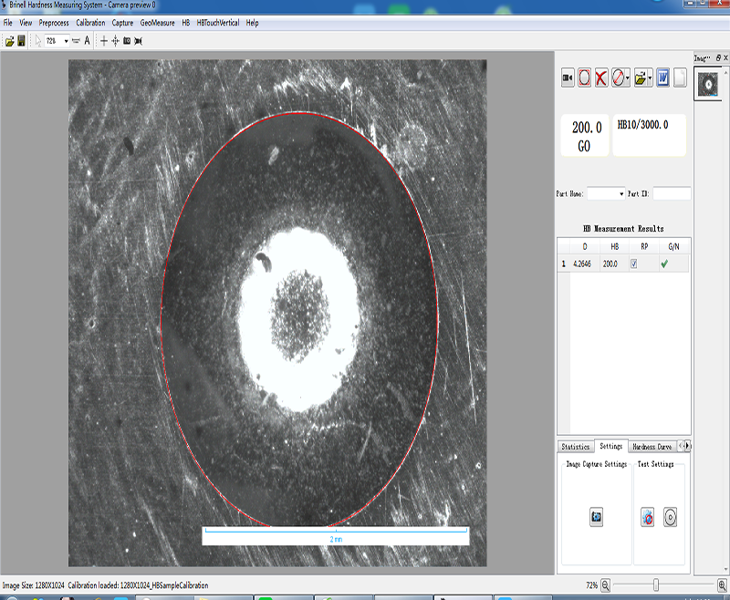The height and width of the screenshot is (600, 730).
Task: Open the GeoMeasure menu
Action: [160, 22]
